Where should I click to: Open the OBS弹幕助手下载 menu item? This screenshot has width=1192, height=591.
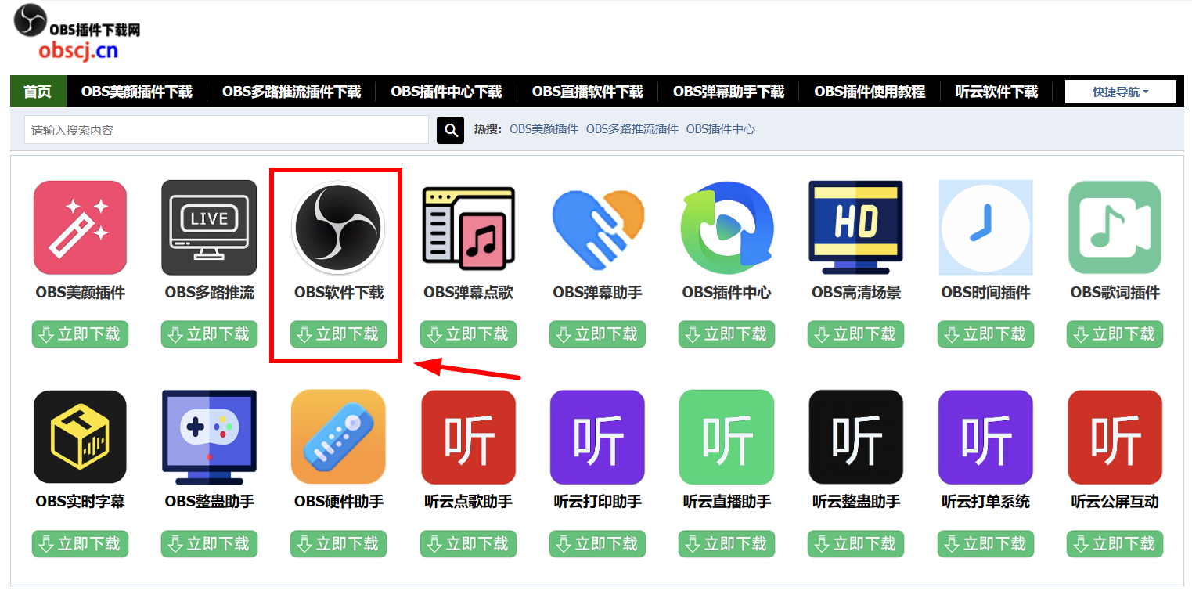coord(729,92)
